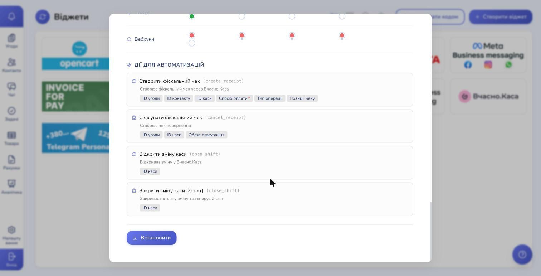Open Товари section in background sidebar
Viewport: 541px width, 276px height.
(x=11, y=138)
